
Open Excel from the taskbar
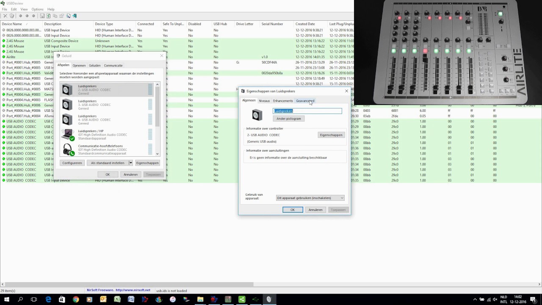117,299
